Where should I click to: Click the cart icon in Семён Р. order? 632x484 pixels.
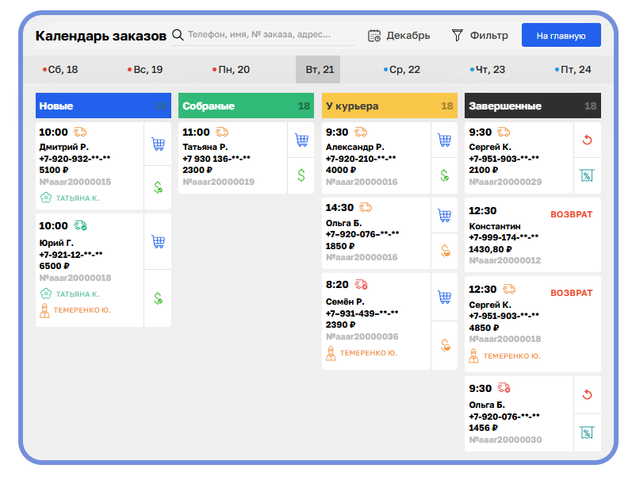[x=444, y=297]
